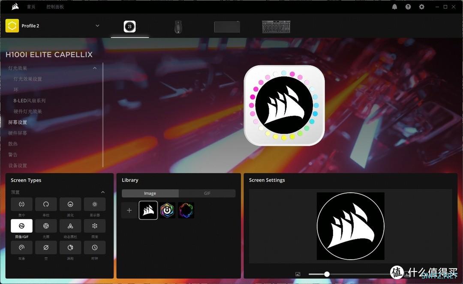463x284 pixels.
Task: Click the small image icon left of zoom slider
Action: click(298, 274)
